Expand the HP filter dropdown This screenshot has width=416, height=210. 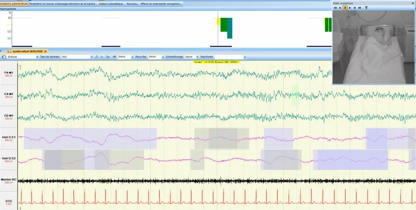pyautogui.click(x=132, y=57)
